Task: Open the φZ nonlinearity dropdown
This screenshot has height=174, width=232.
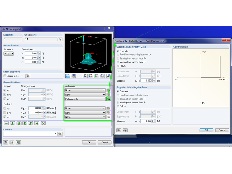Action: click(85, 117)
